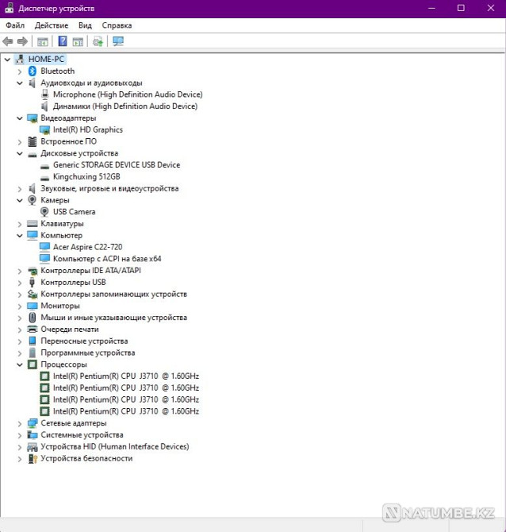Open the Справка menu
Screen dimensions: 506x532
click(117, 25)
